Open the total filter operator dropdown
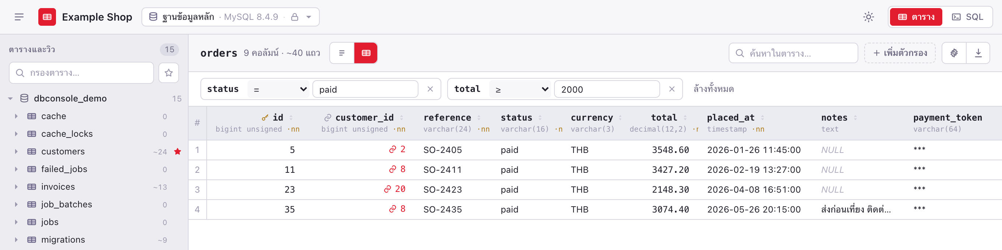1002x250 pixels. [520, 90]
